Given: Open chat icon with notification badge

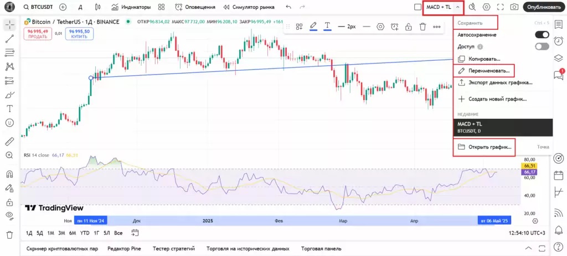Looking at the screenshot, I should [x=558, y=75].
